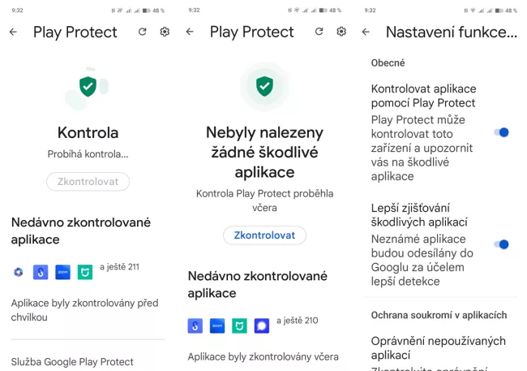Screen dimensions: 527x371
Task: Tap 'a ještě 211' apps count
Action: pyautogui.click(x=119, y=266)
